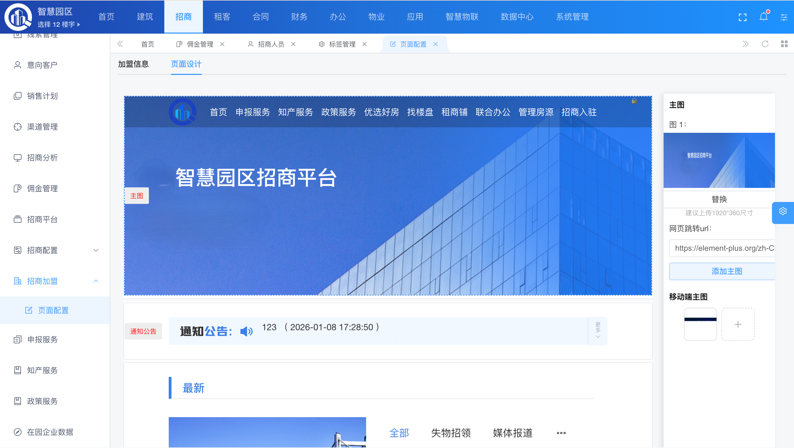The height and width of the screenshot is (448, 794).
Task: Click the fullscreen icon in header
Action: (742, 17)
